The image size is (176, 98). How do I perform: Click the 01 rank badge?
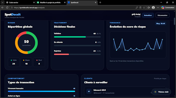point(89,91)
